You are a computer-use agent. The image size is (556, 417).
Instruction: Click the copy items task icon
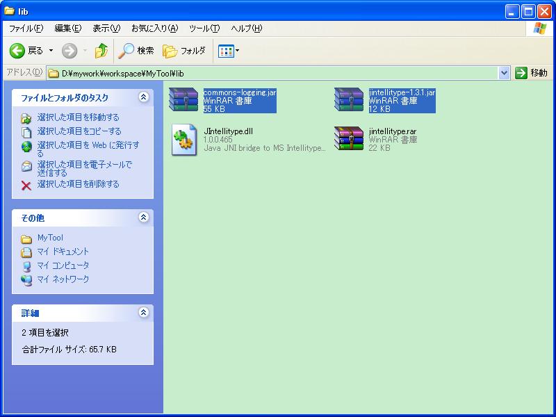(26, 132)
